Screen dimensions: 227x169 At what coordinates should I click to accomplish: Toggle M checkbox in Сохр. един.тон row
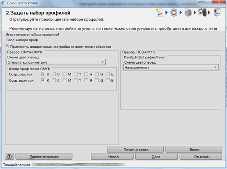point(65,80)
